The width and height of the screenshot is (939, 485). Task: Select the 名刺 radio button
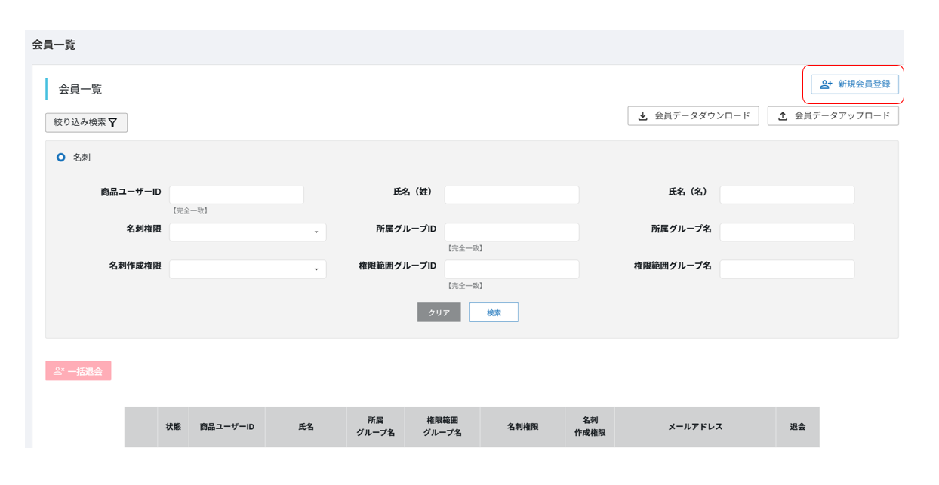61,158
